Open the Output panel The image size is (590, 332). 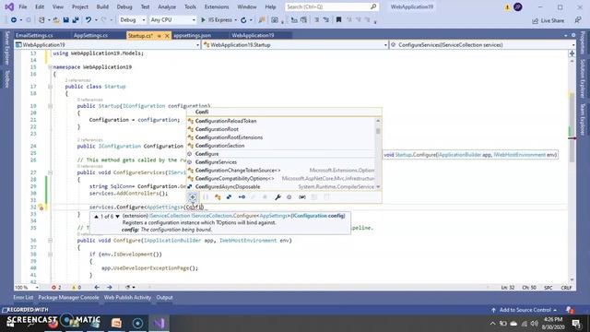(164, 297)
